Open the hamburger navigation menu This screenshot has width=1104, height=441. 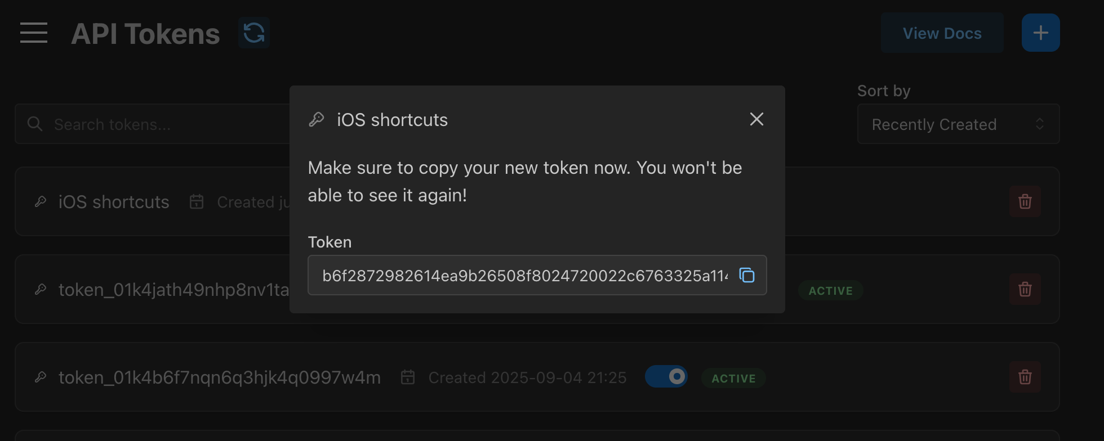(34, 33)
